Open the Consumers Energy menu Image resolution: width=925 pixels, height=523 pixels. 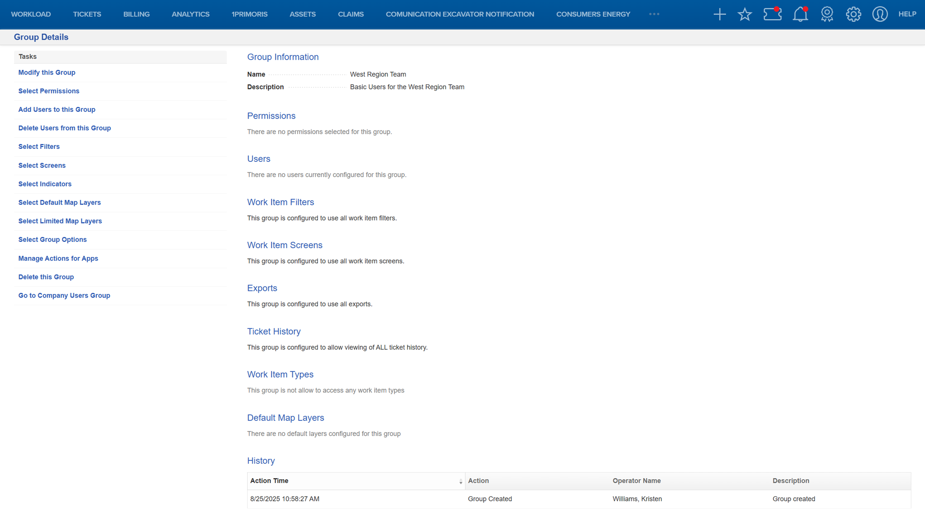click(x=593, y=14)
